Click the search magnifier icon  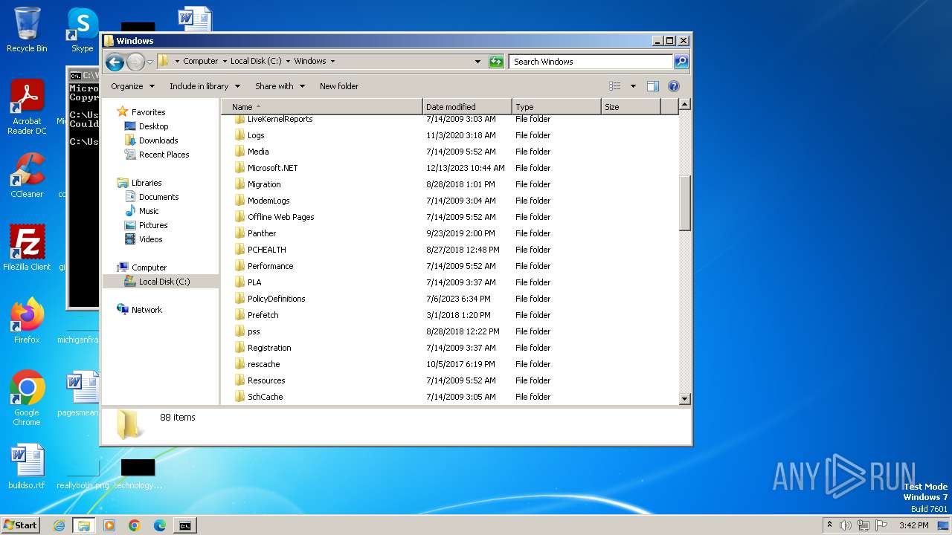[681, 62]
